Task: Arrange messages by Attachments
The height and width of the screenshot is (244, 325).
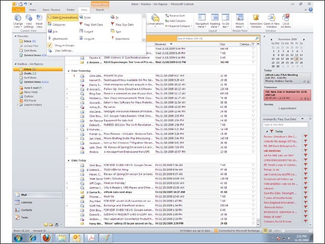Action: coord(57,39)
